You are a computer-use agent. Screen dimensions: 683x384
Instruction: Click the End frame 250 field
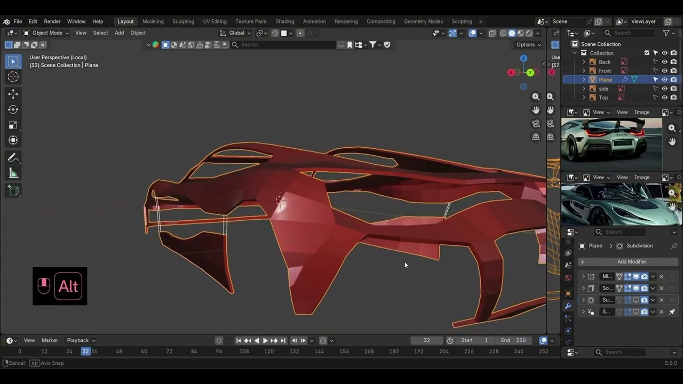[x=513, y=340]
